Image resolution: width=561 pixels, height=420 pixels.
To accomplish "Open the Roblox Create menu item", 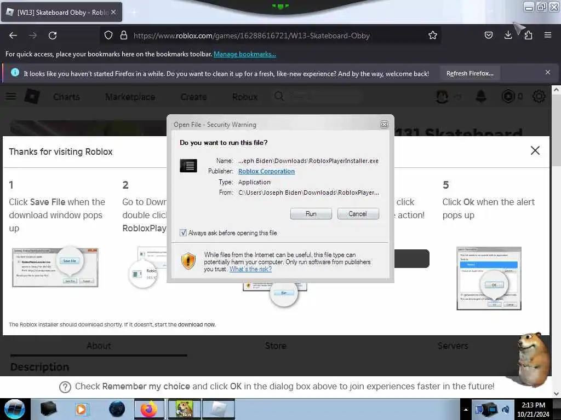I will (x=193, y=97).
